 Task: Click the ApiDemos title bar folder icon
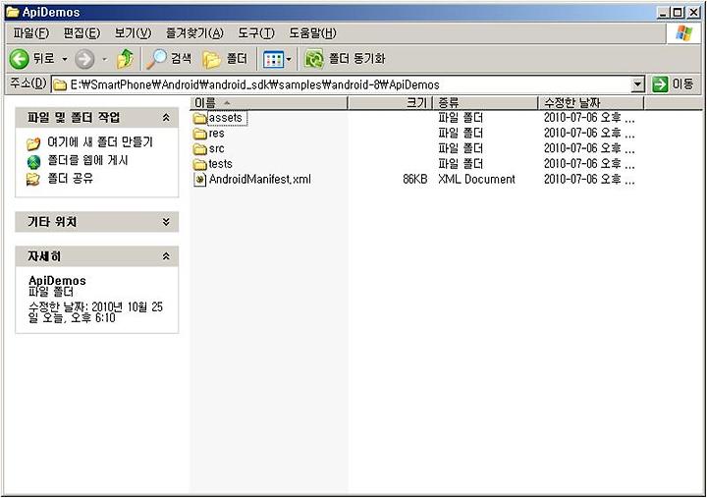click(x=13, y=12)
